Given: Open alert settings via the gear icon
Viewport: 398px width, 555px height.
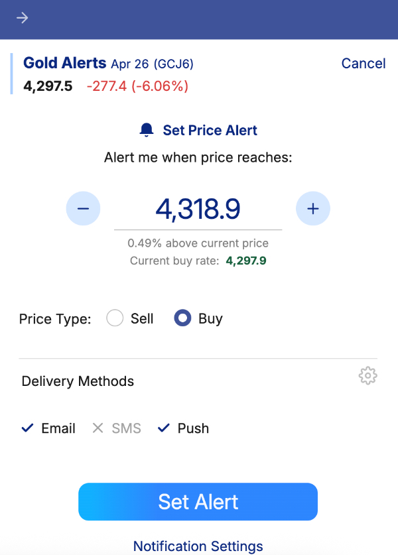Looking at the screenshot, I should pos(367,375).
